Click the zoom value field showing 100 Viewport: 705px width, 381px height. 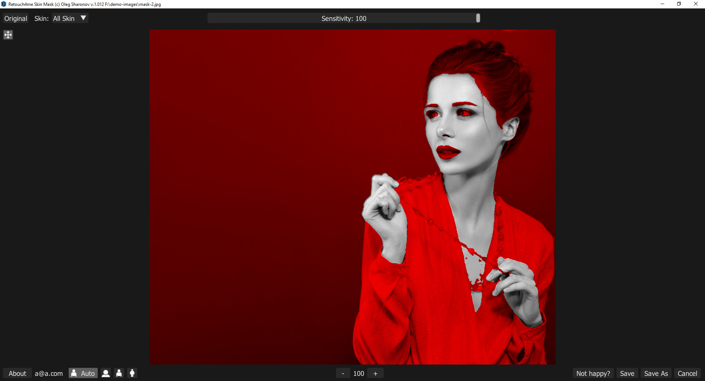pyautogui.click(x=359, y=373)
